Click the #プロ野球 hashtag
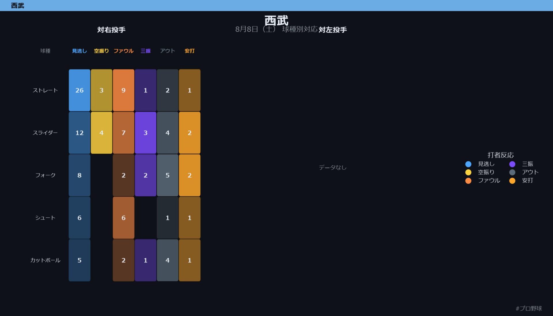Viewport: 553px width, 316px height. click(529, 308)
